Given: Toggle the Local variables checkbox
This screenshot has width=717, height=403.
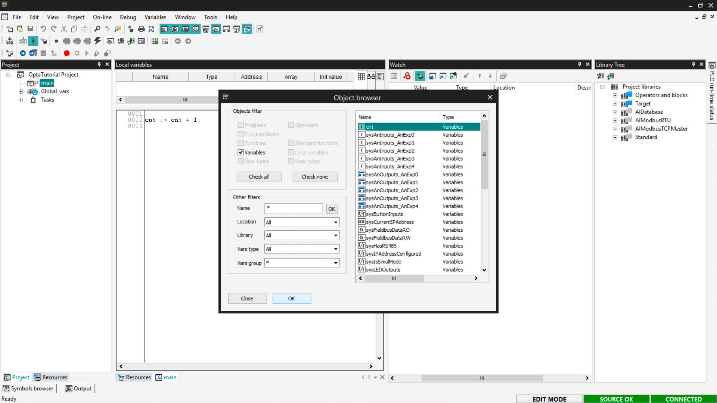Looking at the screenshot, I should tap(291, 152).
